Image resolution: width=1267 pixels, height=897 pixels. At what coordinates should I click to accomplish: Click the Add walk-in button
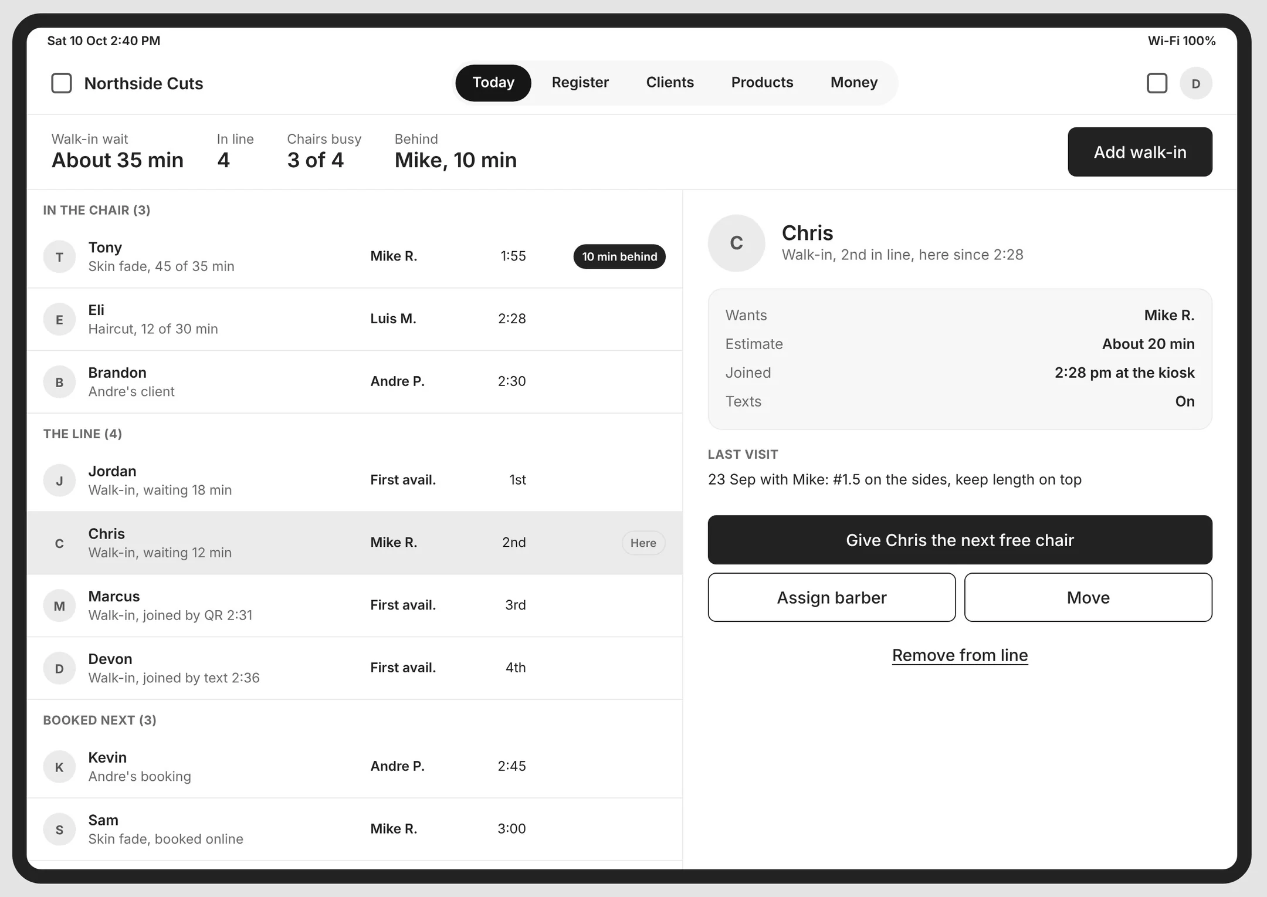pos(1140,152)
